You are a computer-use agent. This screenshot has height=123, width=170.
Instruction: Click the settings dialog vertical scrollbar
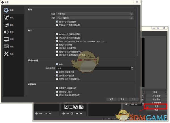point(137,31)
